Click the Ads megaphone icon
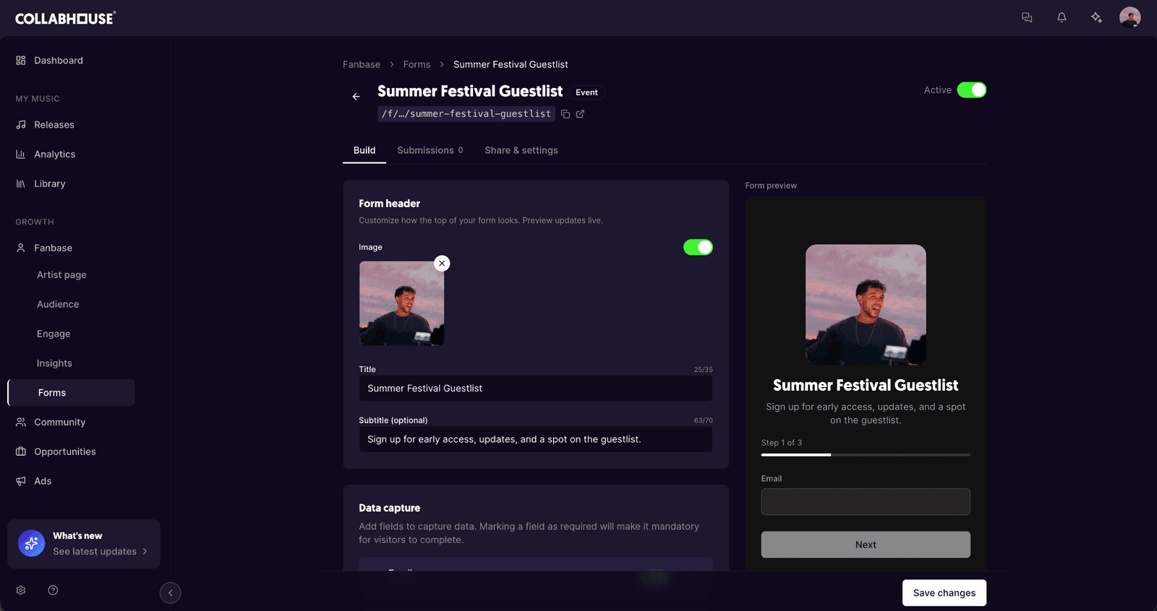Screen dimensions: 1157x611 tap(21, 481)
